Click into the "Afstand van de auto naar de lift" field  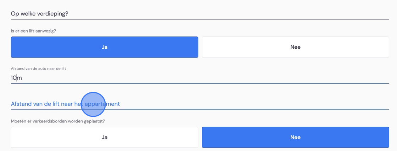200,78
